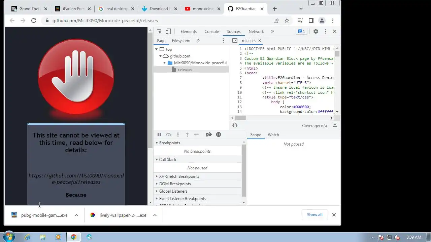Click the browser back arrow
The image size is (431, 242).
click(x=12, y=21)
